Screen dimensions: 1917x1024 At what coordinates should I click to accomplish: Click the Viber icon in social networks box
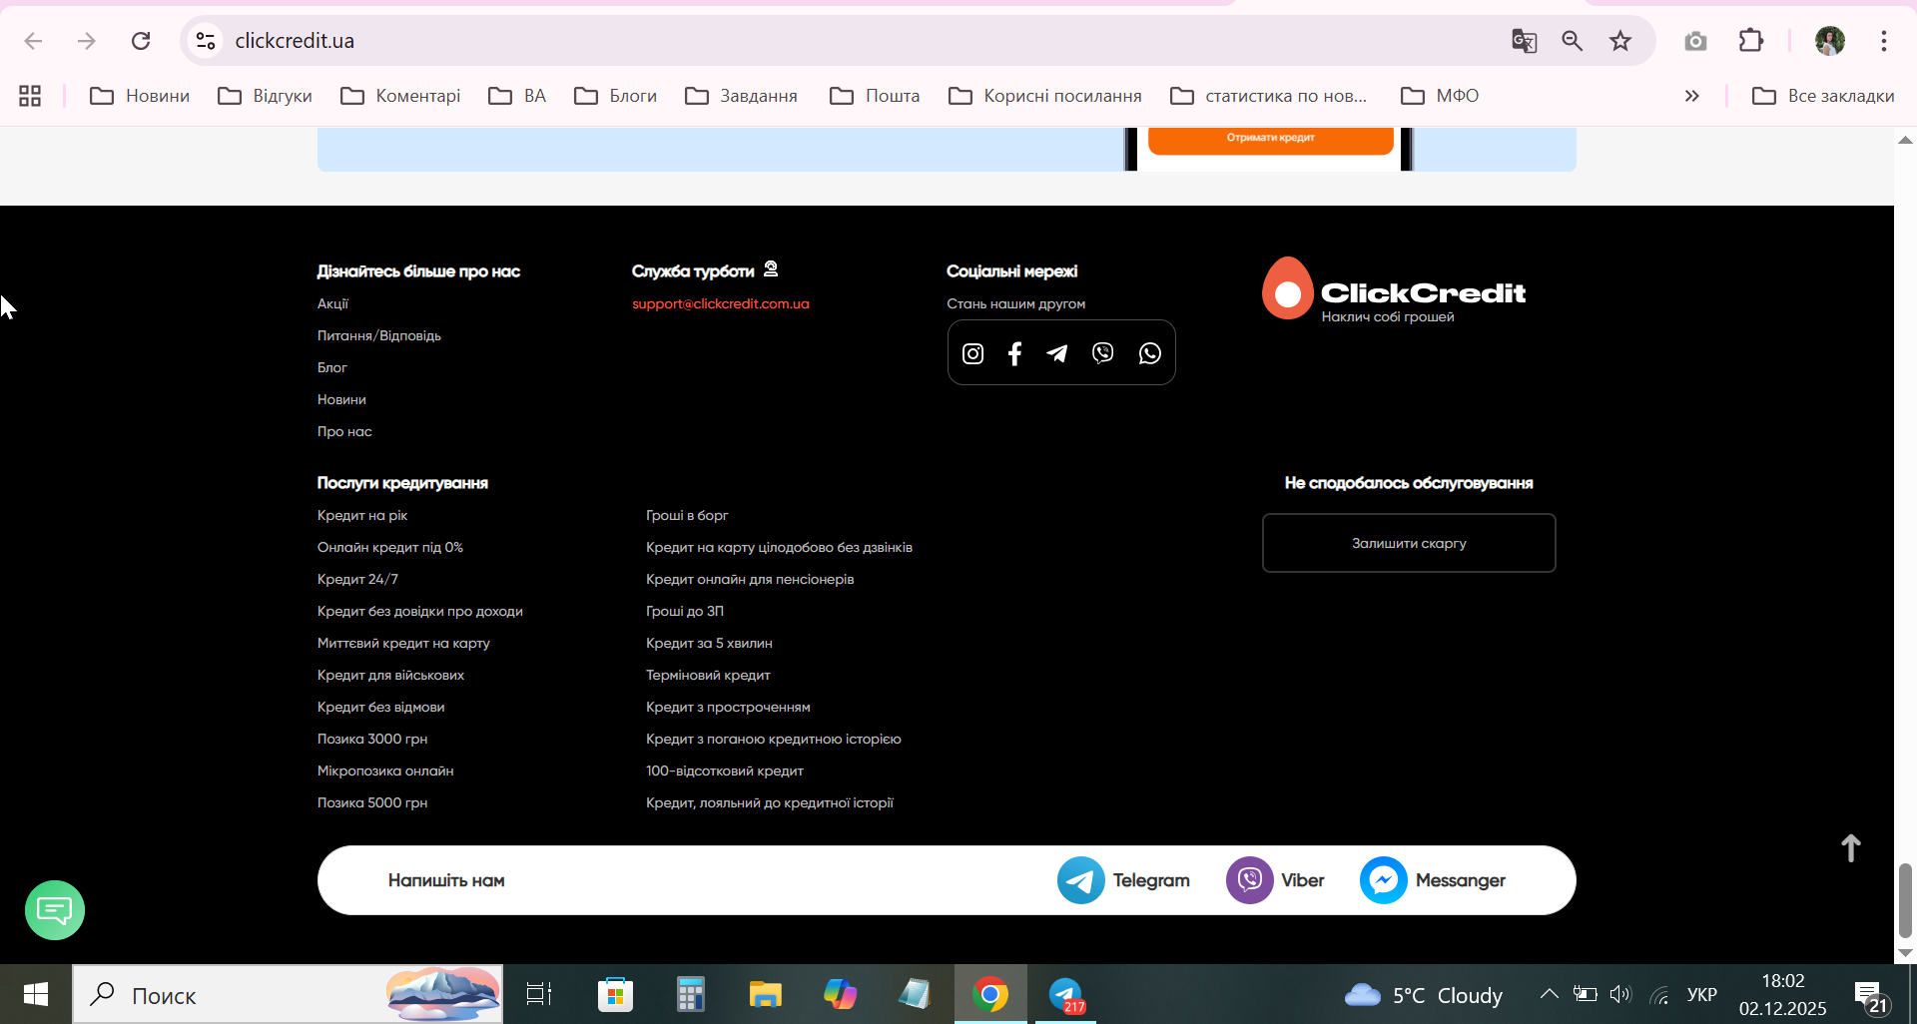pos(1103,353)
